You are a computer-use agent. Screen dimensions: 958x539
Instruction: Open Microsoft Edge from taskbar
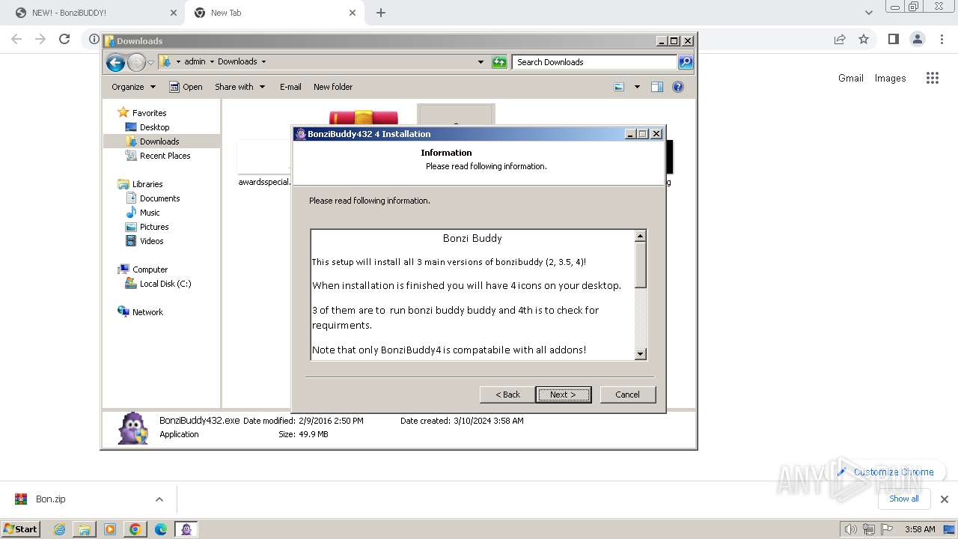click(160, 529)
